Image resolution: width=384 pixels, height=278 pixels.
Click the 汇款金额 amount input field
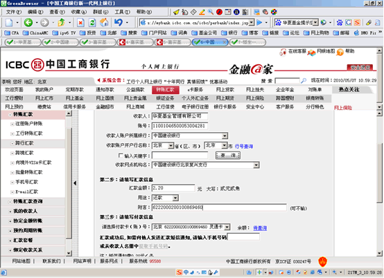173,188
